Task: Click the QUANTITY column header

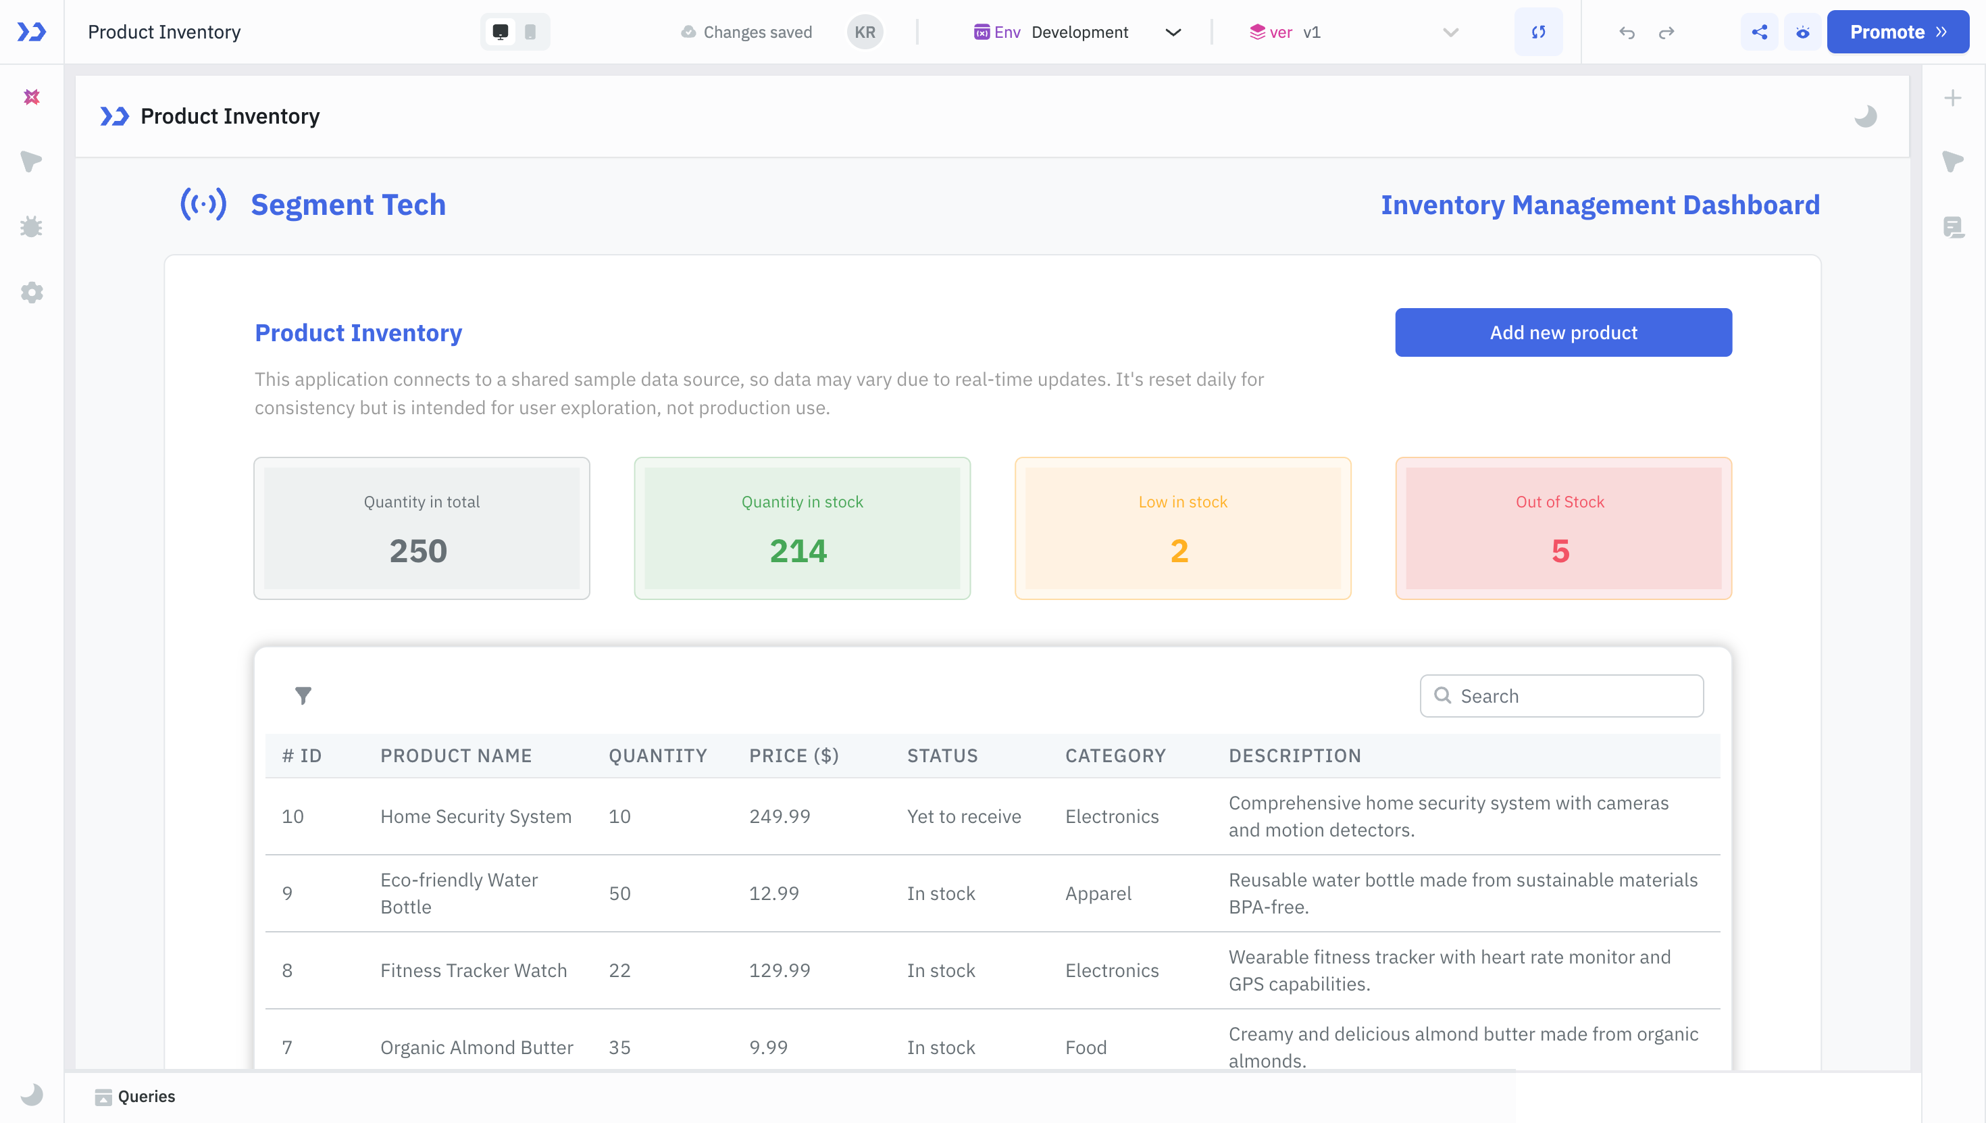Action: 658,755
